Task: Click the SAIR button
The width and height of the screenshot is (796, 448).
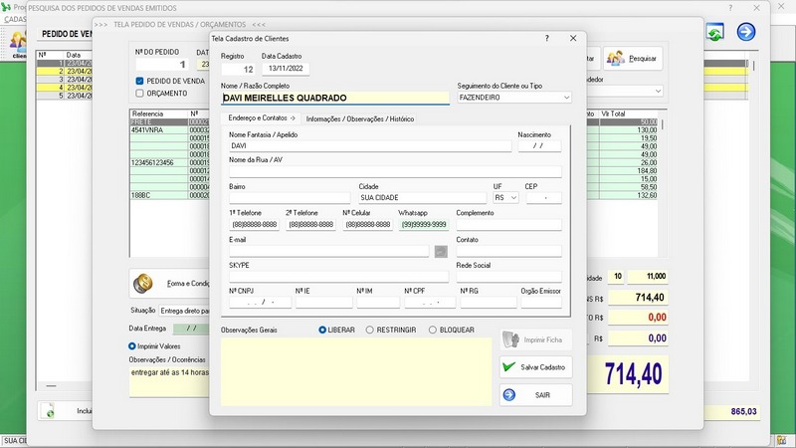Action: pyautogui.click(x=535, y=394)
